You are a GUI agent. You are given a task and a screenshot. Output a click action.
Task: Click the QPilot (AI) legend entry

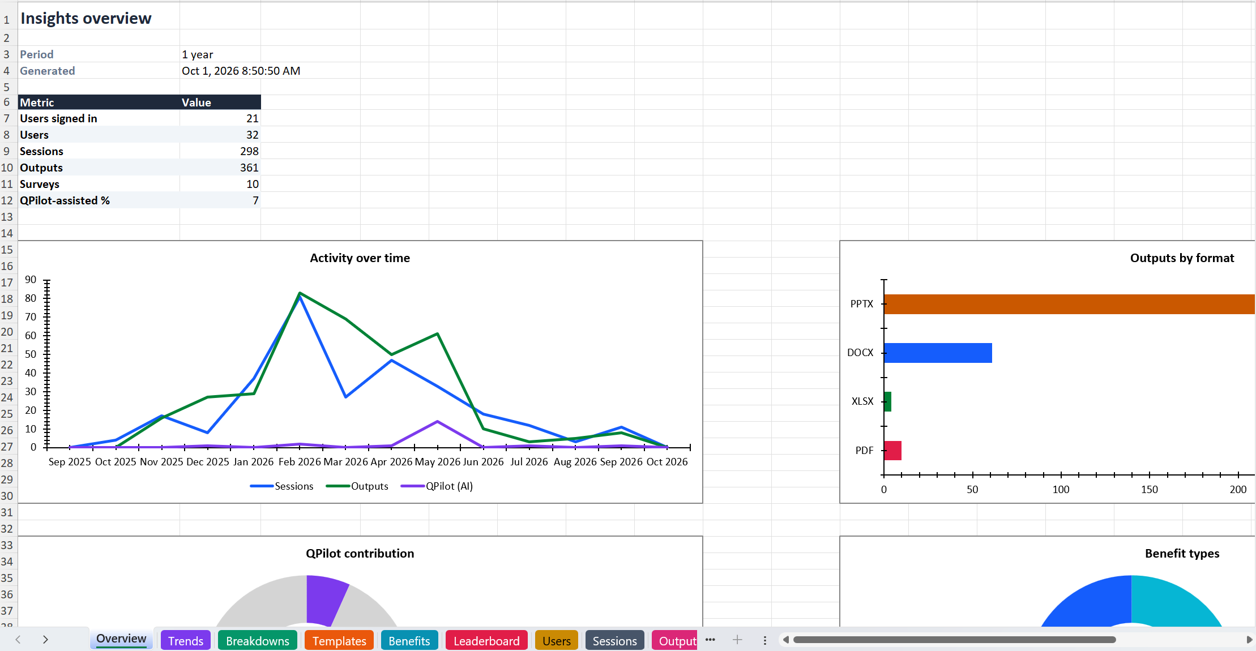437,486
